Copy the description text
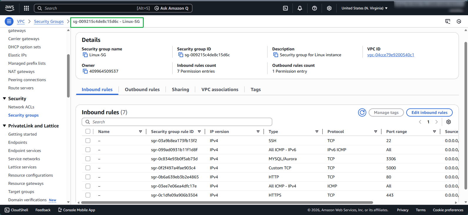 (276, 55)
